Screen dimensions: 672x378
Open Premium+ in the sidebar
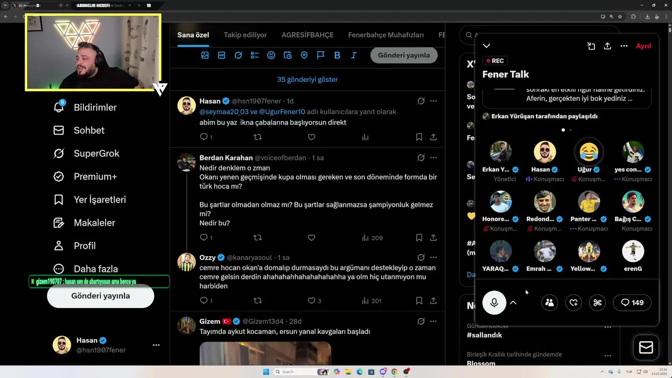tap(85, 176)
